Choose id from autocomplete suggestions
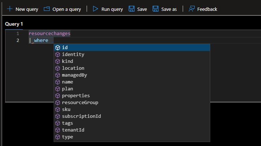 [x=65, y=48]
